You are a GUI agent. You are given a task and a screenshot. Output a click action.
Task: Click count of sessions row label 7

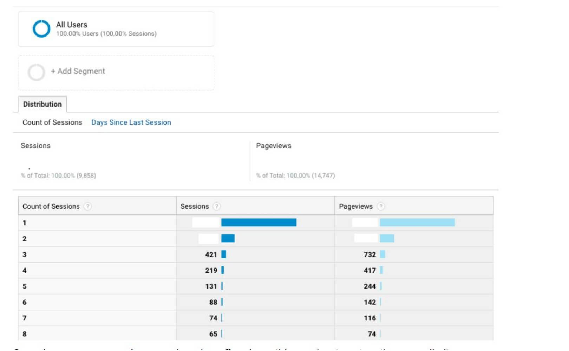(x=25, y=318)
